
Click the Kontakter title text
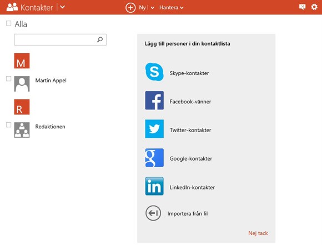pyautogui.click(x=37, y=8)
